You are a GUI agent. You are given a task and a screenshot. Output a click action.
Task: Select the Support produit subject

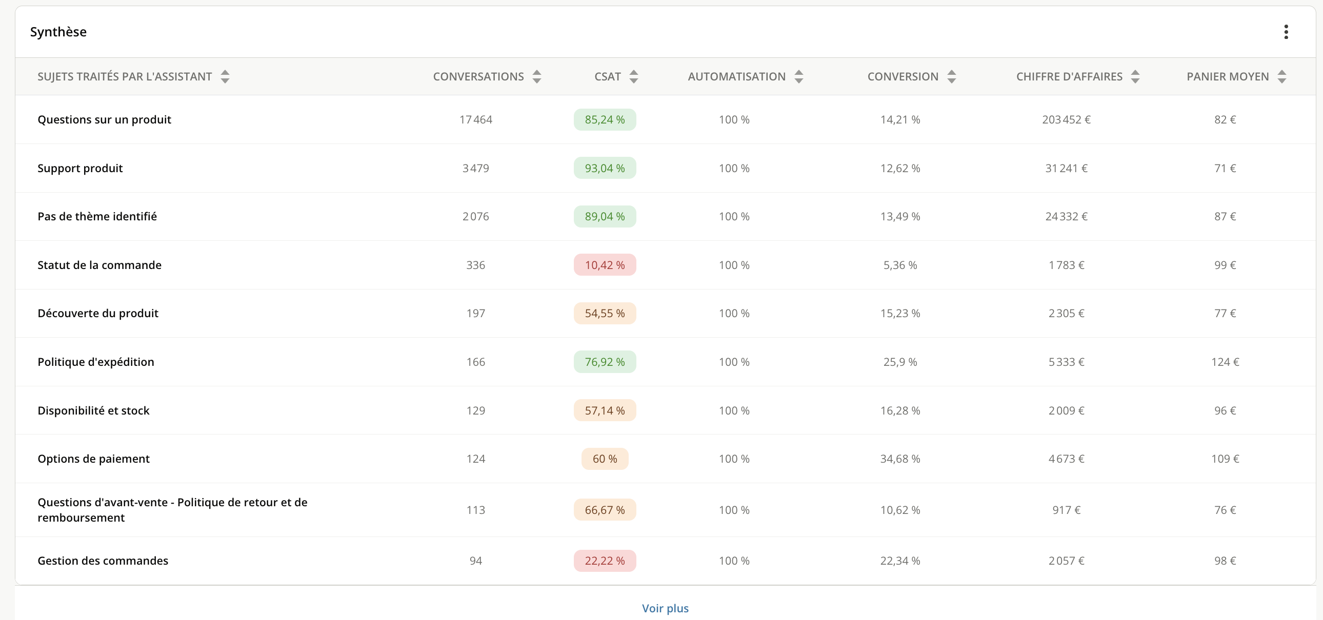click(x=80, y=169)
